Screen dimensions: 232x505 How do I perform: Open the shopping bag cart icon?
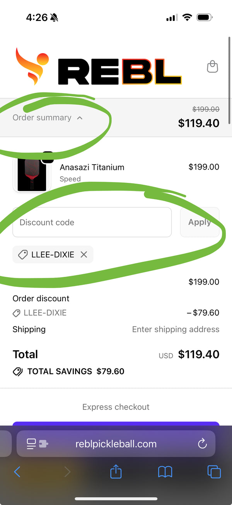[x=212, y=66]
